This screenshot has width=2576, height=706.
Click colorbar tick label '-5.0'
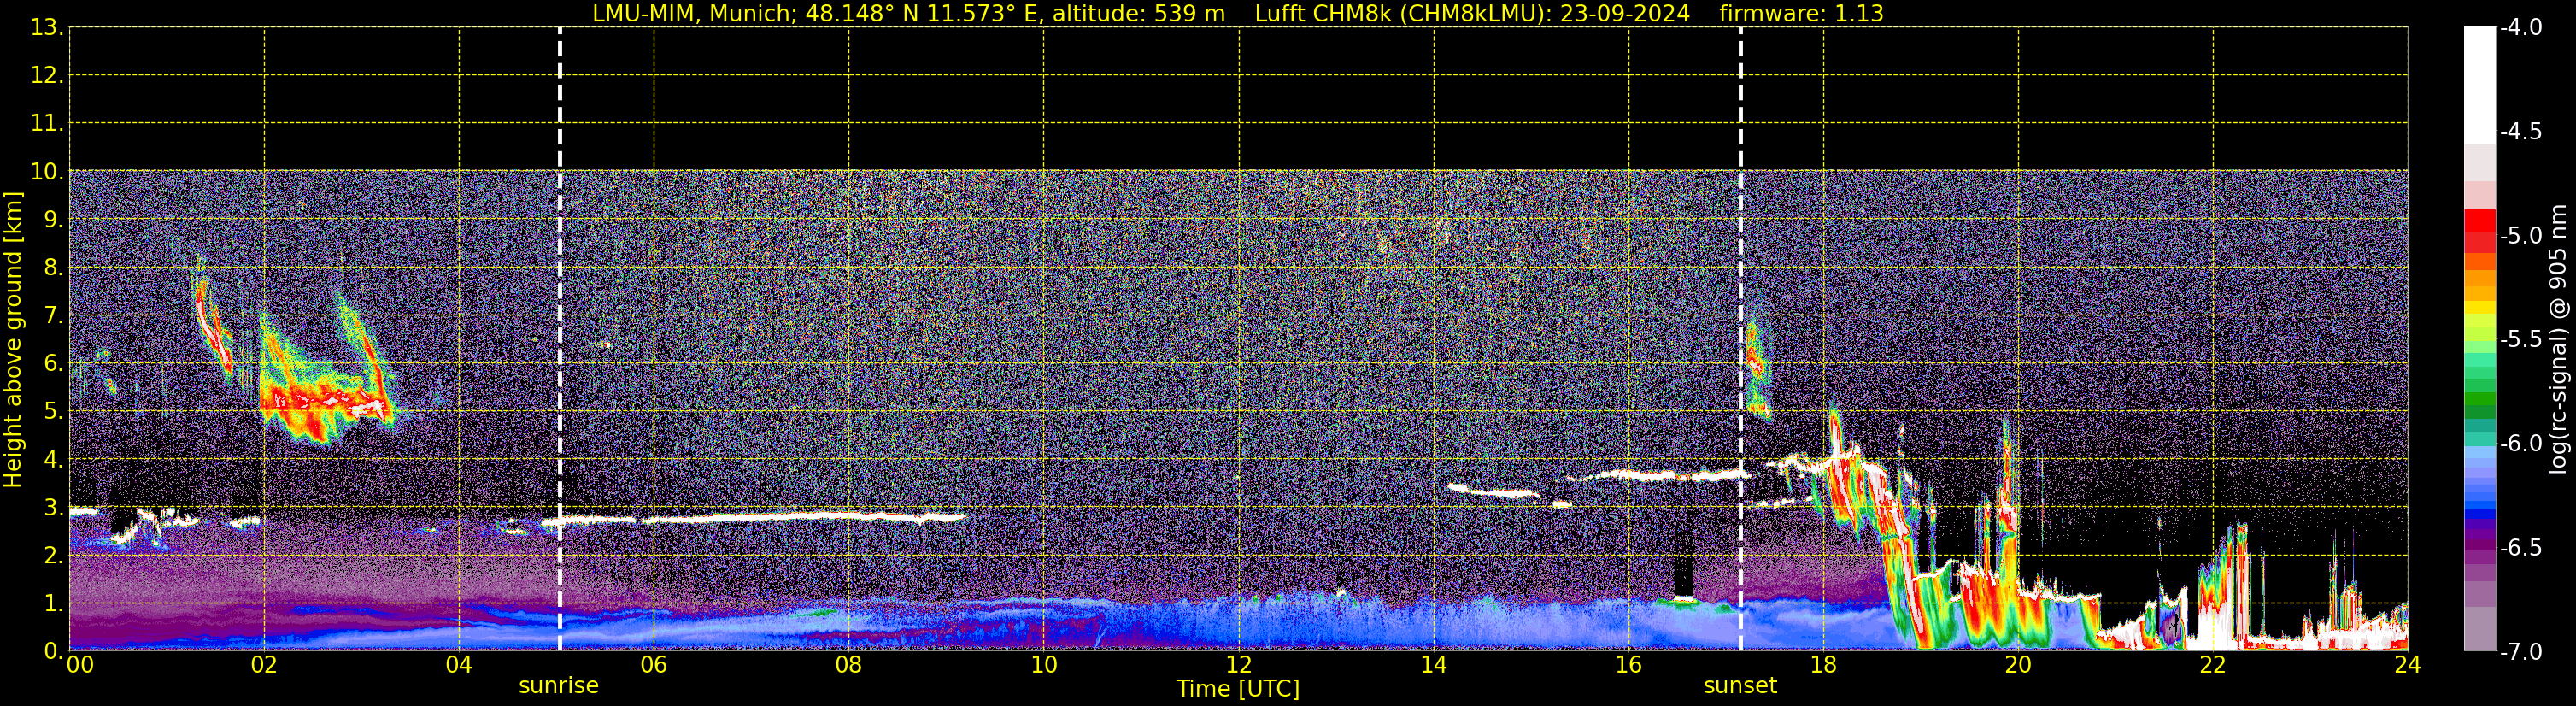[2521, 236]
